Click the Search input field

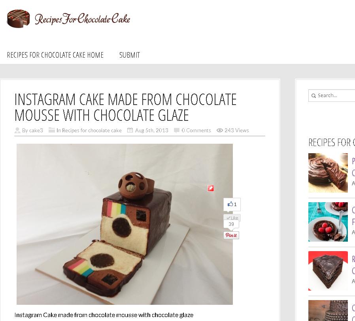pyautogui.click(x=332, y=96)
